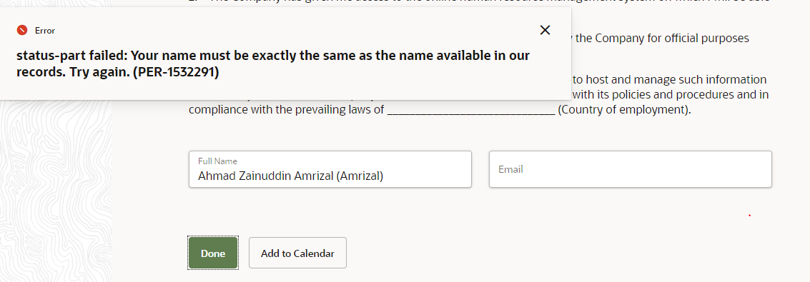Click the Done button
This screenshot has width=810, height=282.
point(213,253)
